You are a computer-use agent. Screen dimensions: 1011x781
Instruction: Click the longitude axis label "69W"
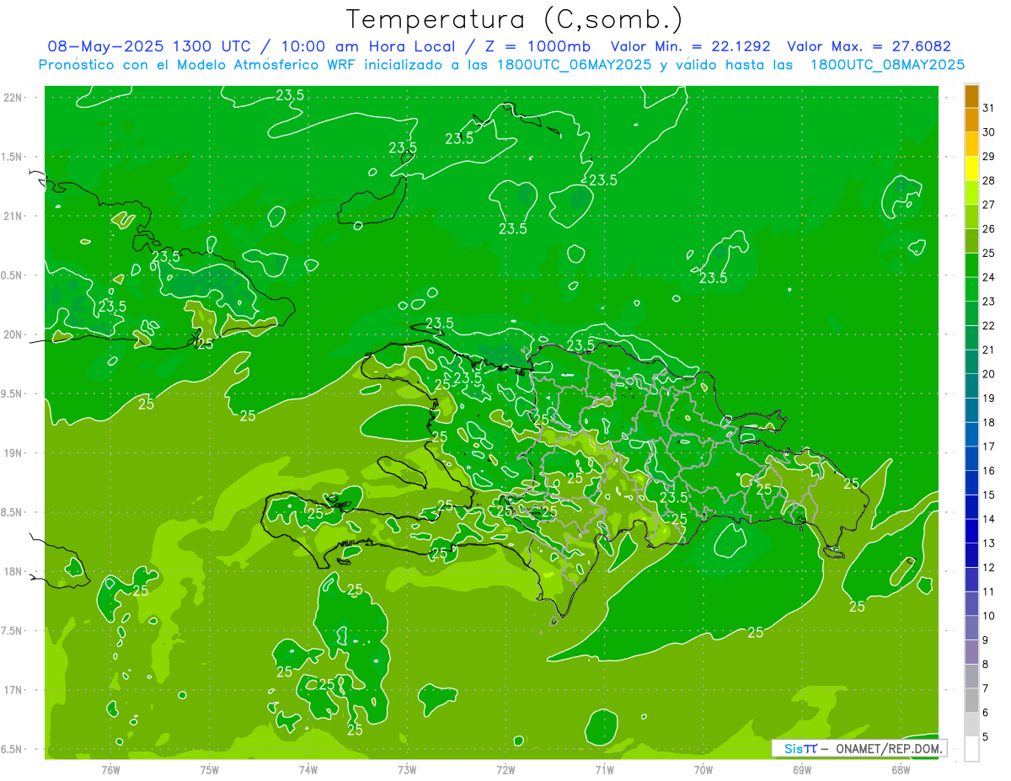(802, 769)
